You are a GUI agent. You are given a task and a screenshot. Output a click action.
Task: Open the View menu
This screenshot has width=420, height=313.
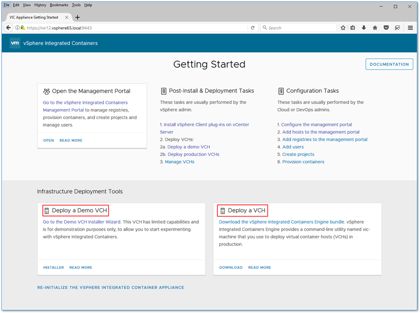tap(26, 5)
